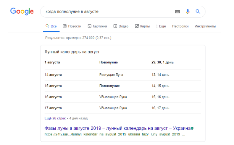The height and width of the screenshot is (145, 234).
Task: Click Убывающая Луна in 16 августа row
Action: coord(113,97)
